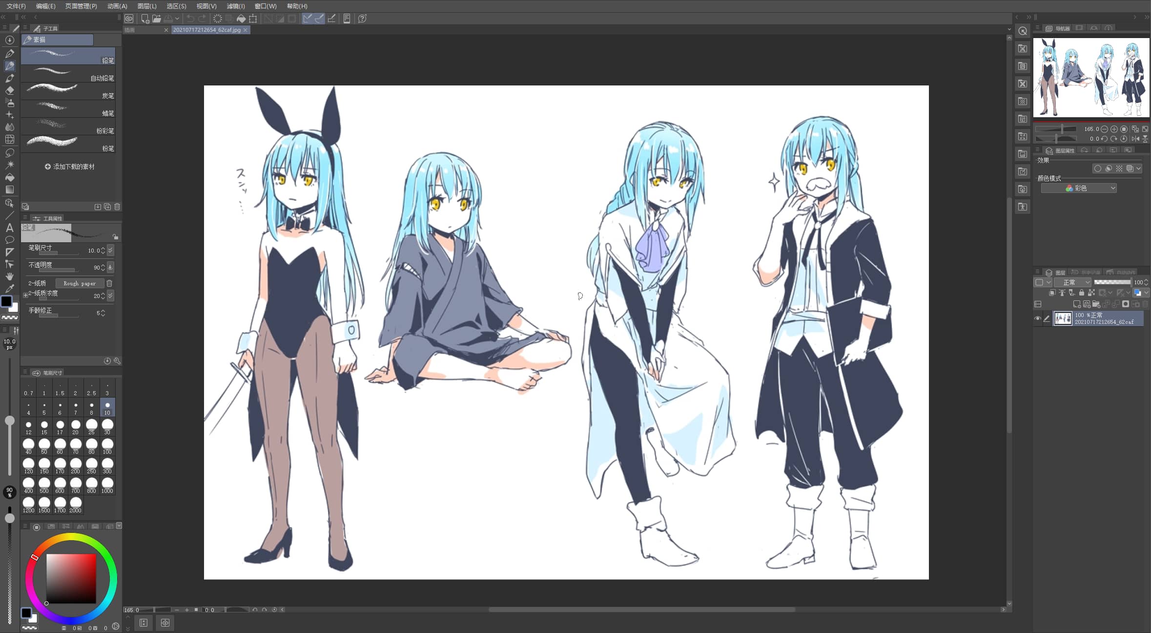Toggle the lock layer icon

click(1081, 293)
